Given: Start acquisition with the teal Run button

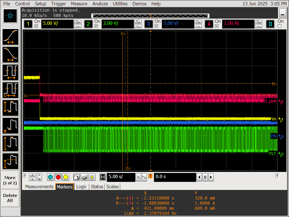Looking at the screenshot, I should [x=50, y=177].
